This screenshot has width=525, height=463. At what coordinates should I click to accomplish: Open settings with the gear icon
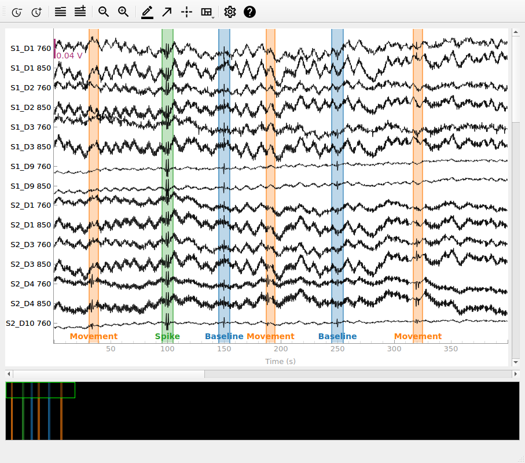coord(230,12)
